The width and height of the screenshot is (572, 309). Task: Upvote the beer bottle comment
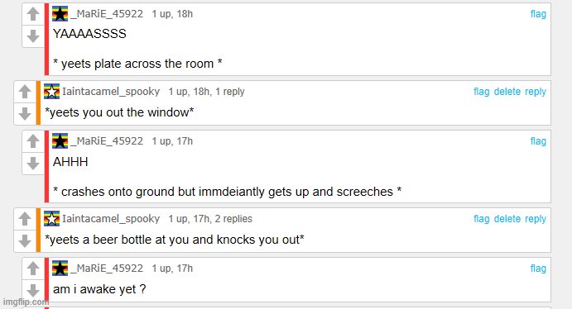click(x=25, y=219)
